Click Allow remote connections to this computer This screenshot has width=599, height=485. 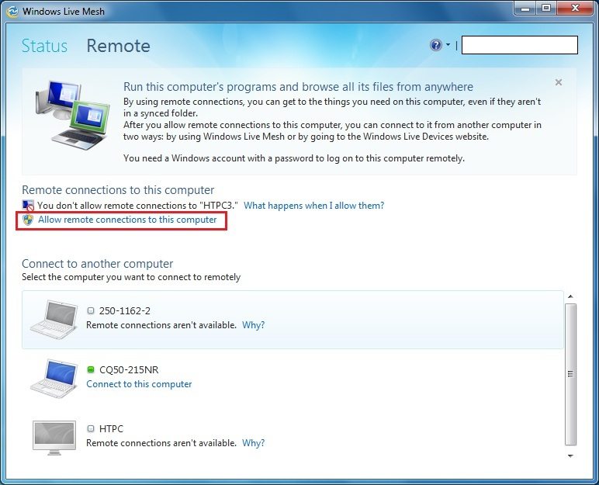click(x=127, y=220)
